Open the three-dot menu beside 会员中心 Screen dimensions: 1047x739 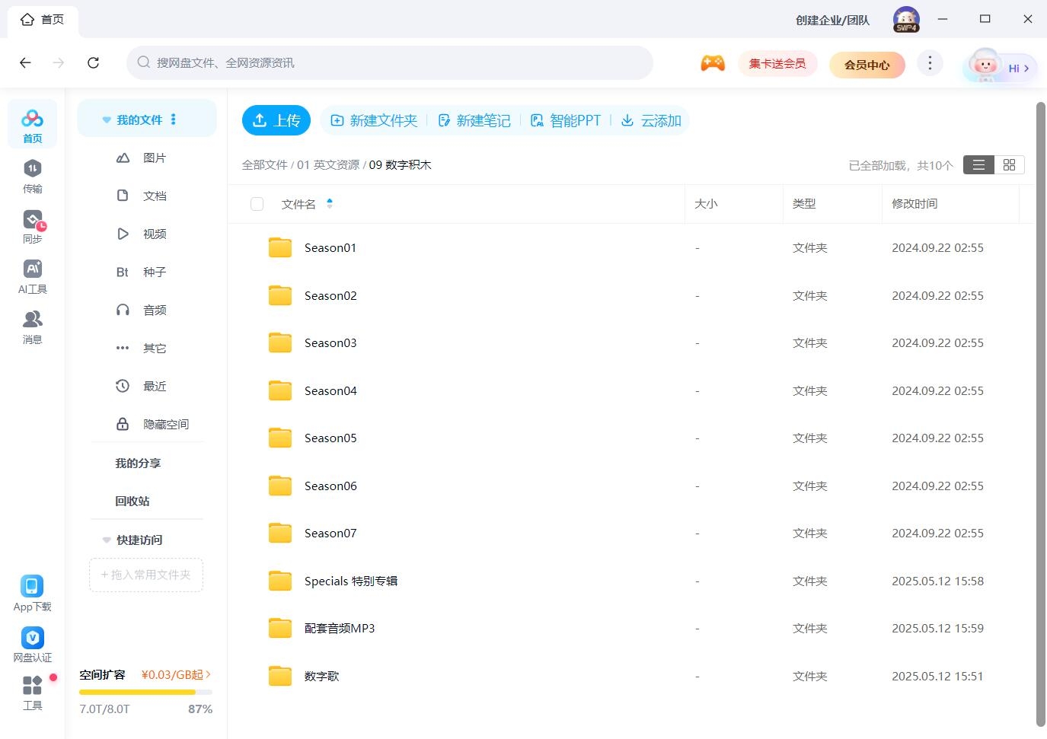(930, 63)
